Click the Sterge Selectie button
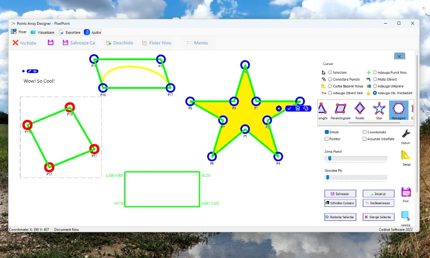Screen dimensions: 430x258 378,217
